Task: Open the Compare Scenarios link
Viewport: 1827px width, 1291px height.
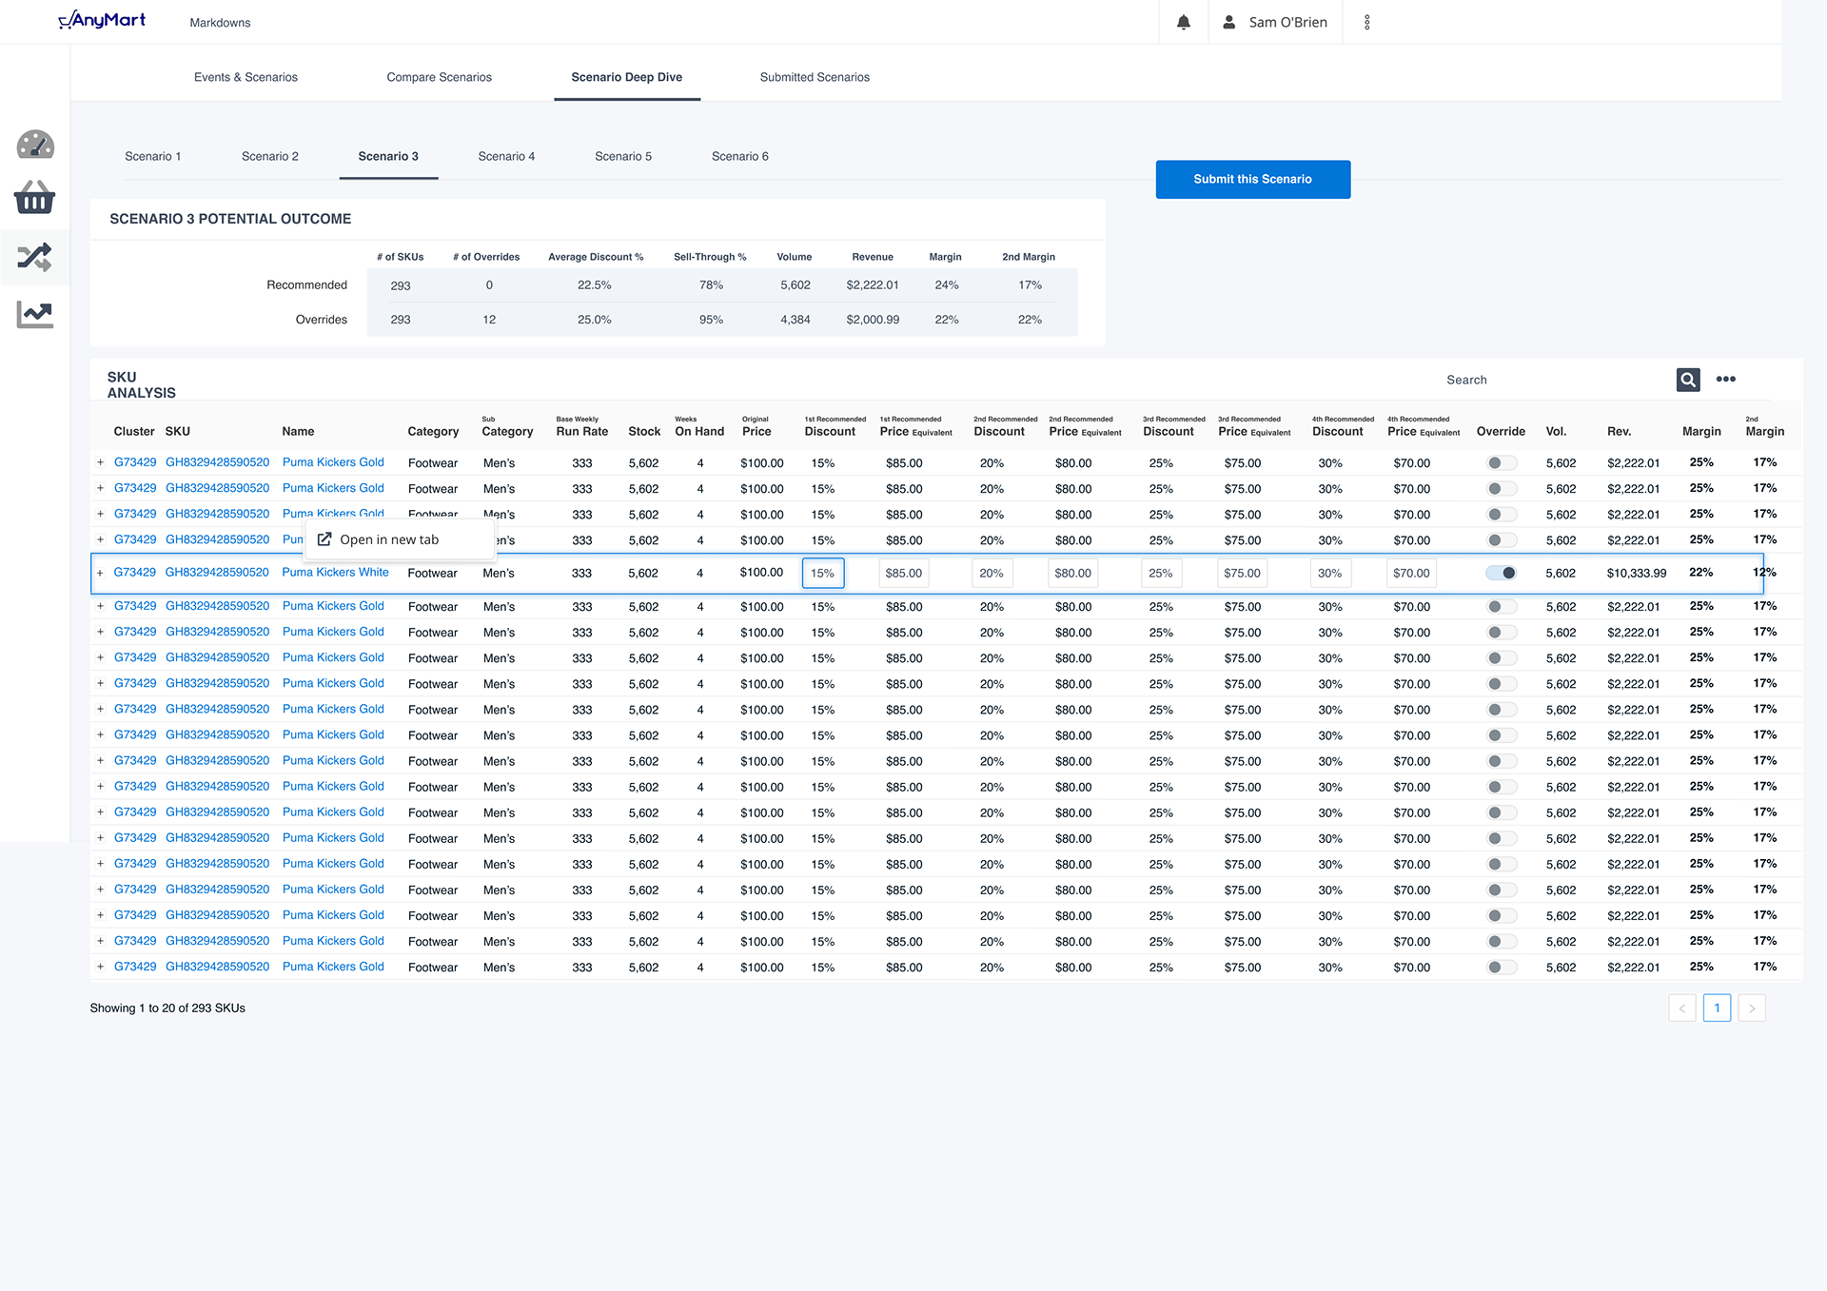Action: [x=439, y=77]
